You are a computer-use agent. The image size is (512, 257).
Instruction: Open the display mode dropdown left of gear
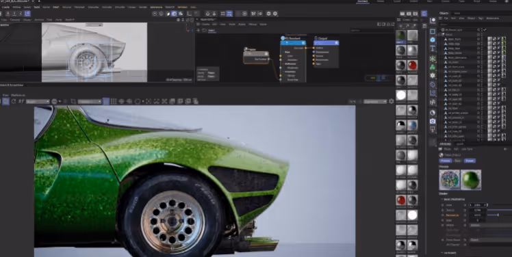(375, 101)
